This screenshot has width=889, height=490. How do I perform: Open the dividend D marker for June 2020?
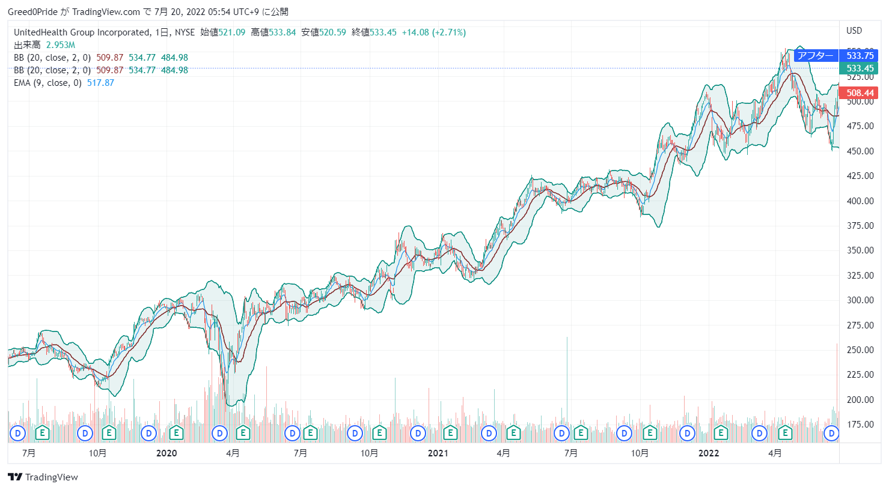click(292, 433)
